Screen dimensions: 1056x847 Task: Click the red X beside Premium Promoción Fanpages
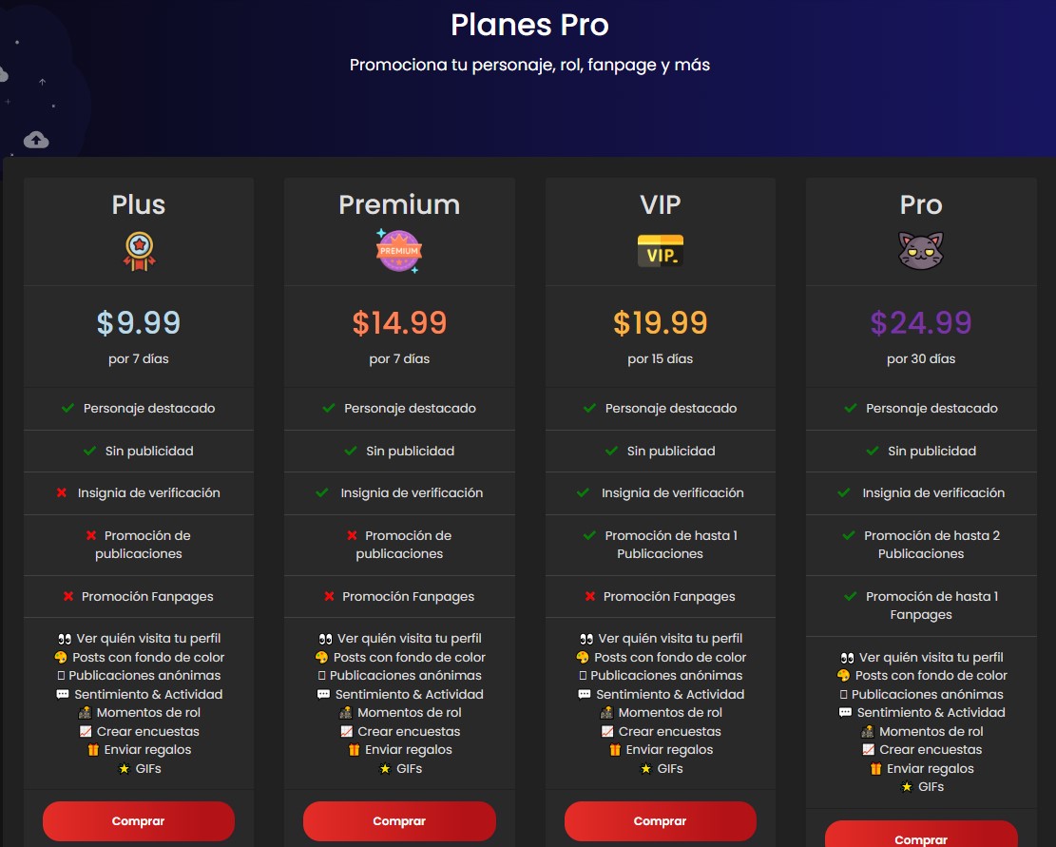pyautogui.click(x=329, y=597)
